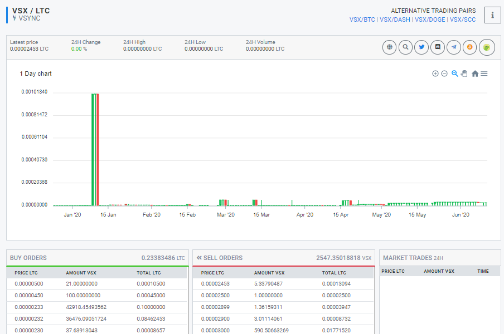Open the VSYNC website globe icon

pos(389,47)
